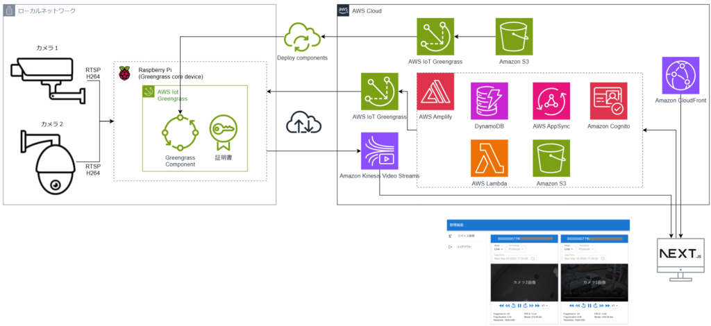711x326 pixels.
Task: Open the Producer dropdown in カメラ2 card
Action: point(516,249)
